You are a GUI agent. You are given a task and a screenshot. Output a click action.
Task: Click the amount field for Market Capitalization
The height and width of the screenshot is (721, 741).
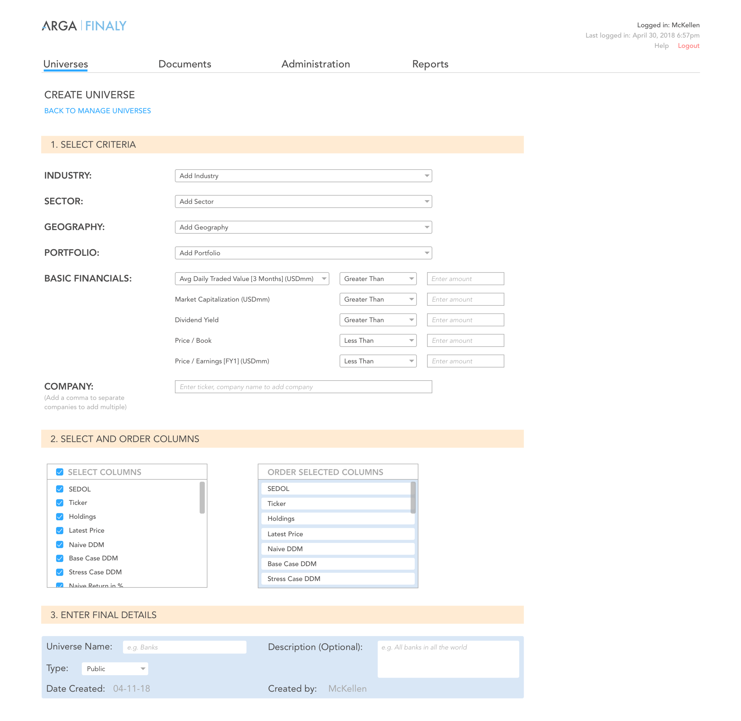pyautogui.click(x=465, y=299)
